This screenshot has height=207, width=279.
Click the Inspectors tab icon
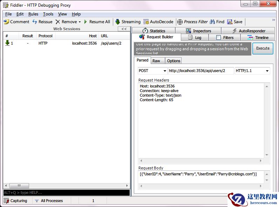tap(189, 31)
